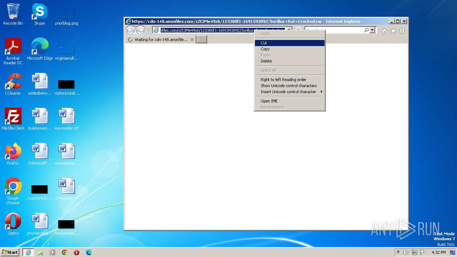
Task: Click the Internet Explorer Back button
Action: coord(130,30)
